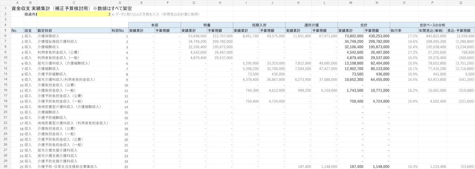Screen dimensions: 475x169
Task: Click the value 33,319,000
Action: [x=276, y=63]
